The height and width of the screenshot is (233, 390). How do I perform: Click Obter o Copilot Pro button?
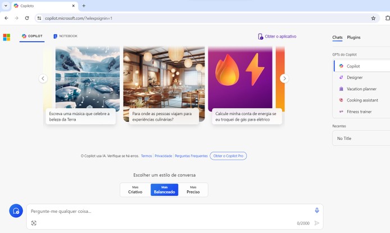(228, 156)
